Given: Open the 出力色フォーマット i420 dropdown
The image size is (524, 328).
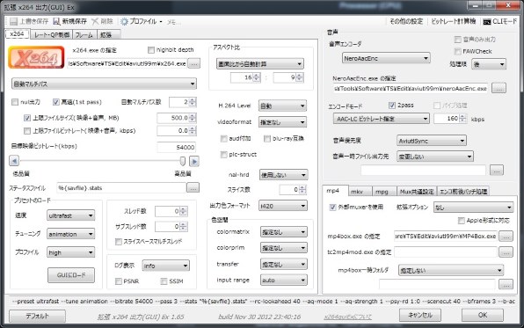Looking at the screenshot, I should pyautogui.click(x=283, y=206).
